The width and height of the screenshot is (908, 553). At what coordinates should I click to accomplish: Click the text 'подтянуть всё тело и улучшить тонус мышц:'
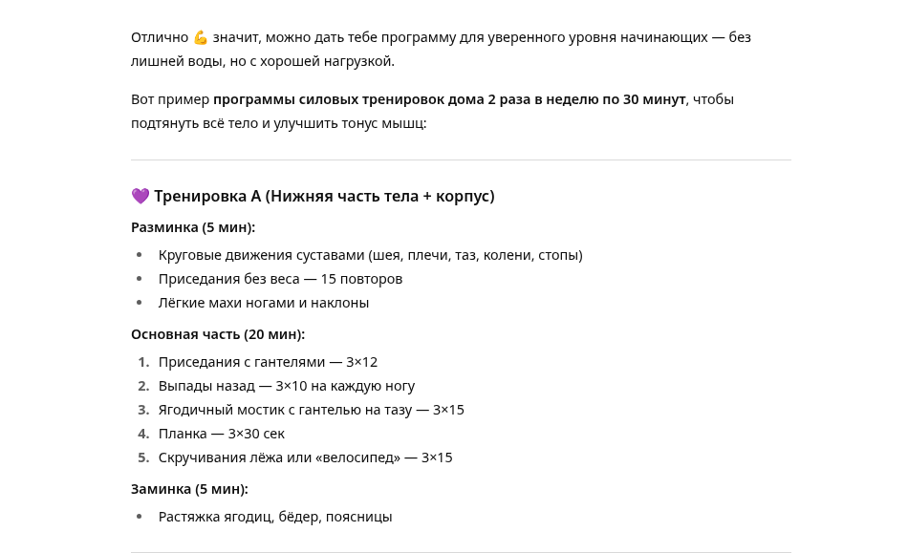(x=278, y=123)
